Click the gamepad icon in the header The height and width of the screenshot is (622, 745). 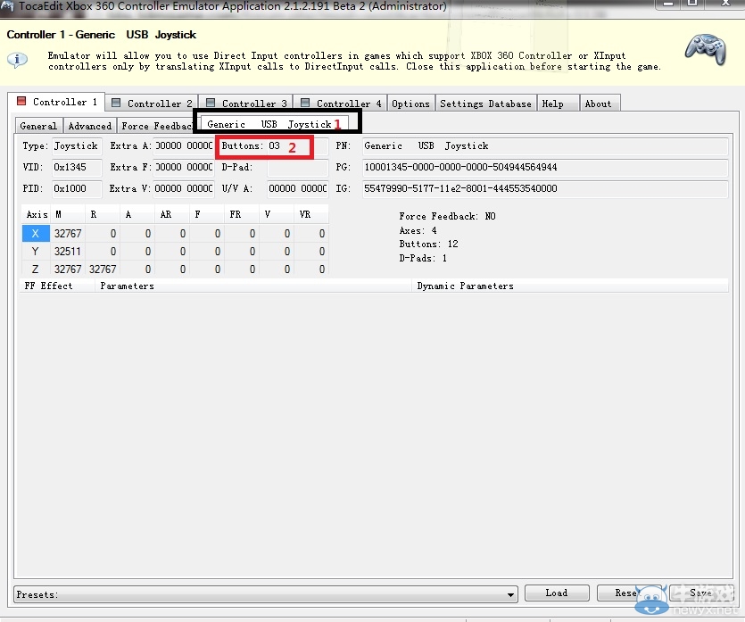pos(706,49)
